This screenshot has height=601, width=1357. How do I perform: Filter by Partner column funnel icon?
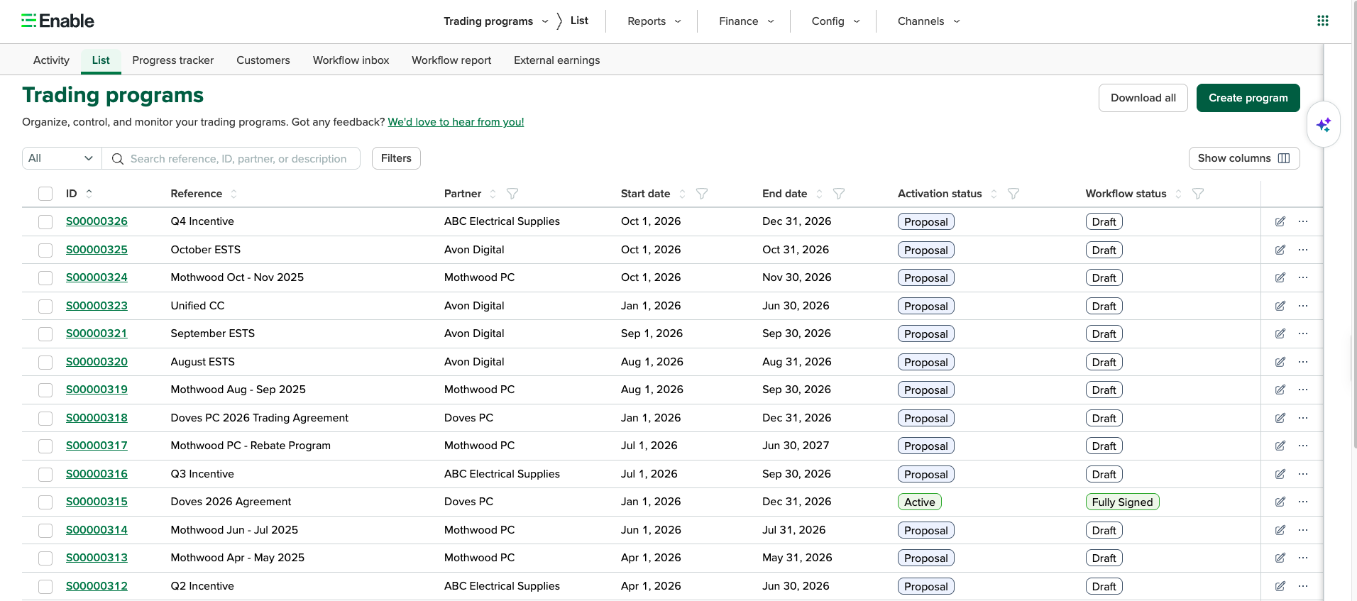(512, 194)
